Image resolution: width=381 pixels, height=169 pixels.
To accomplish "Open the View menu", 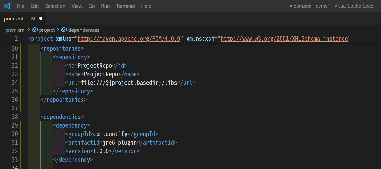I will [77, 6].
